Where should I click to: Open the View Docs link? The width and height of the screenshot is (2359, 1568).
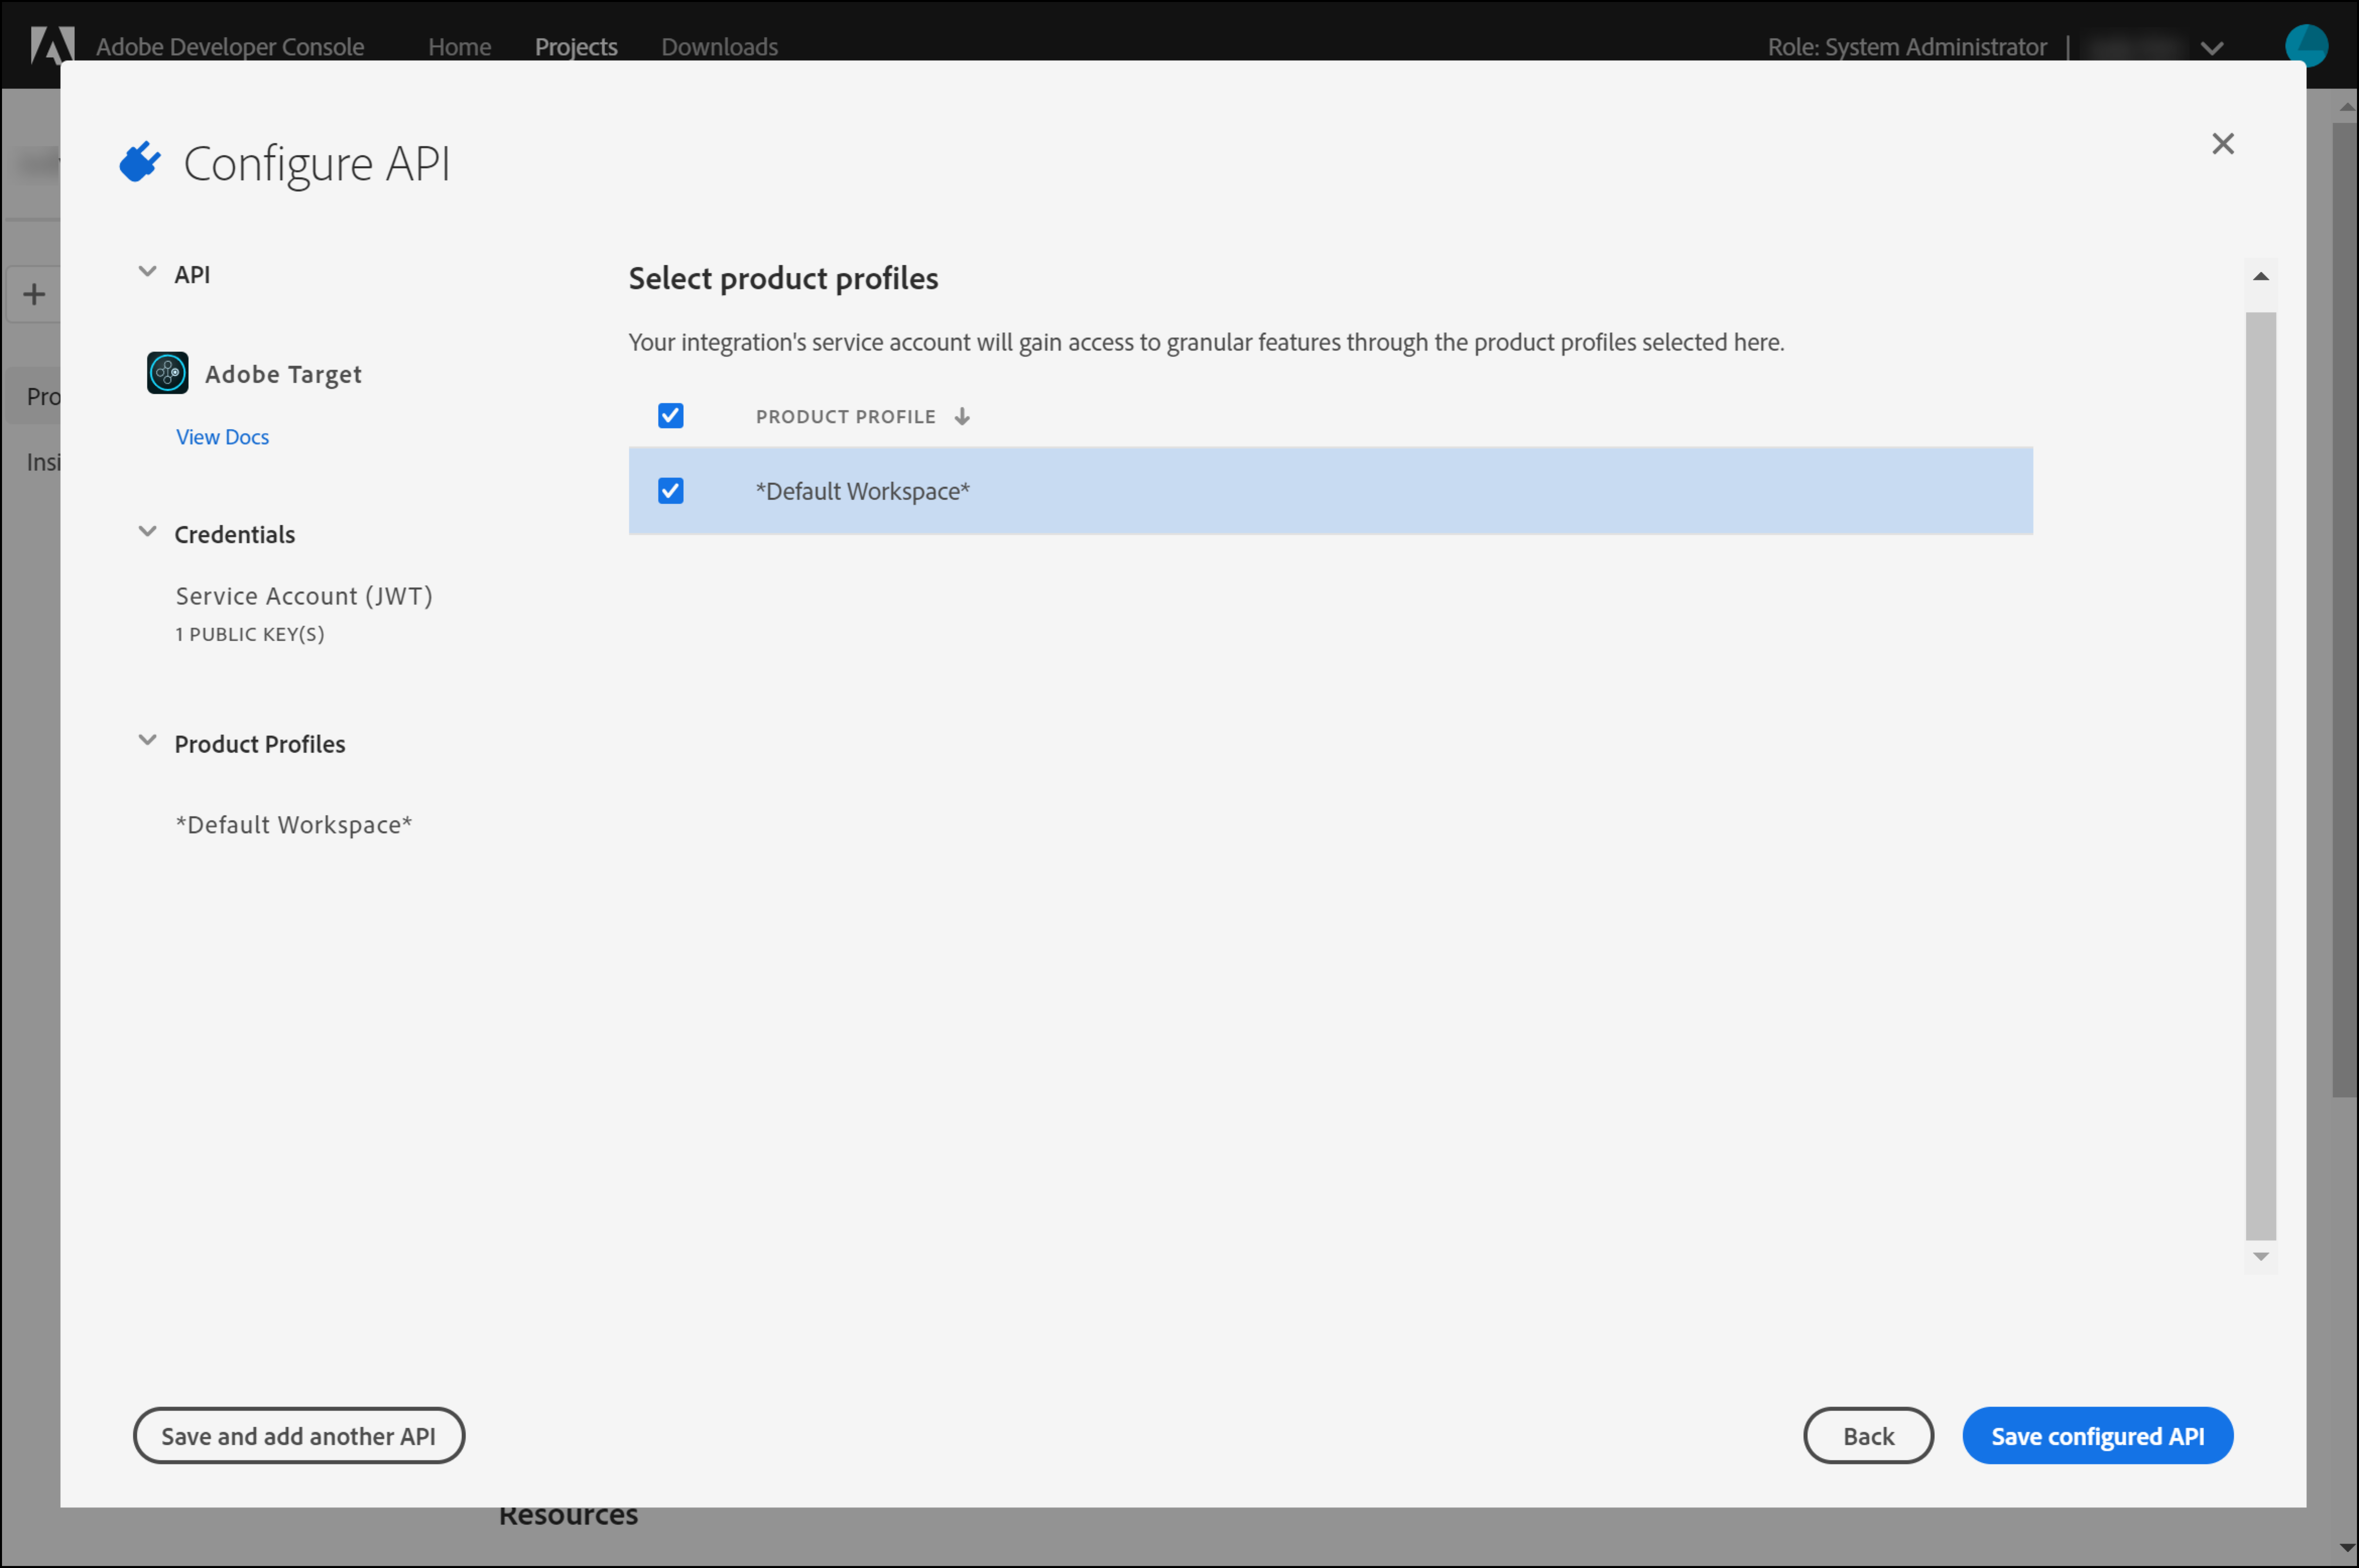222,437
